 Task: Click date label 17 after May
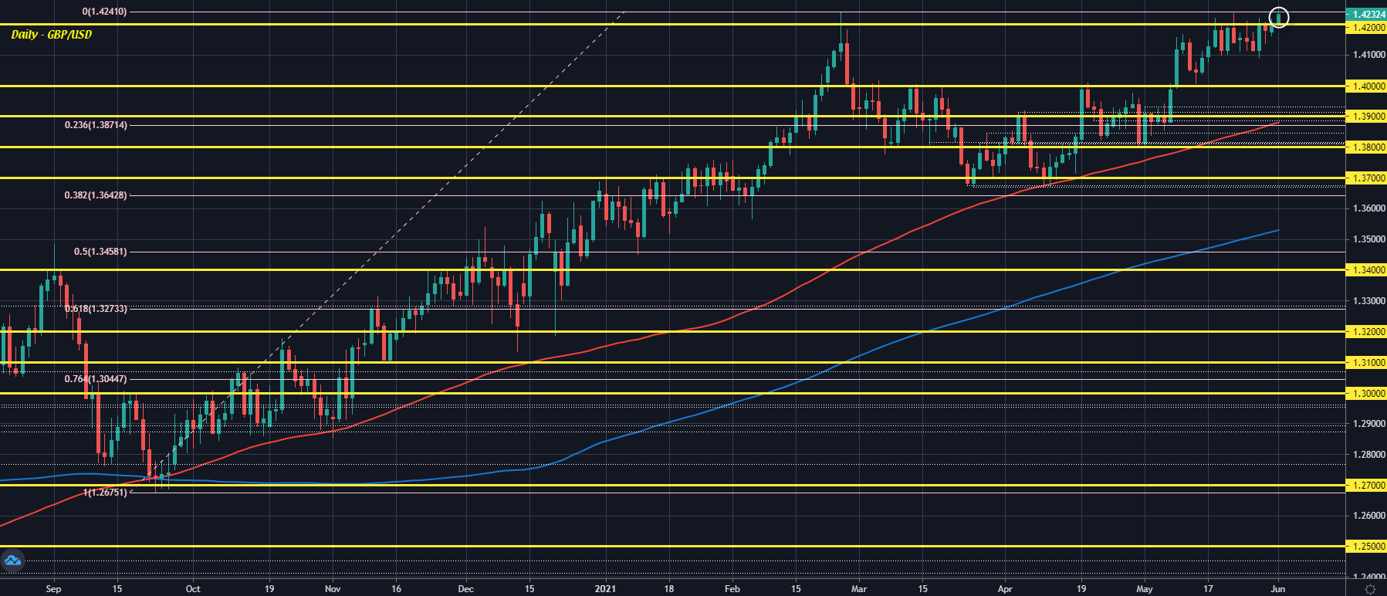1208,589
